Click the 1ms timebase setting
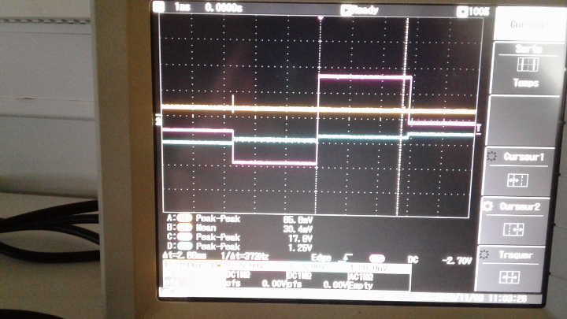 click(182, 6)
